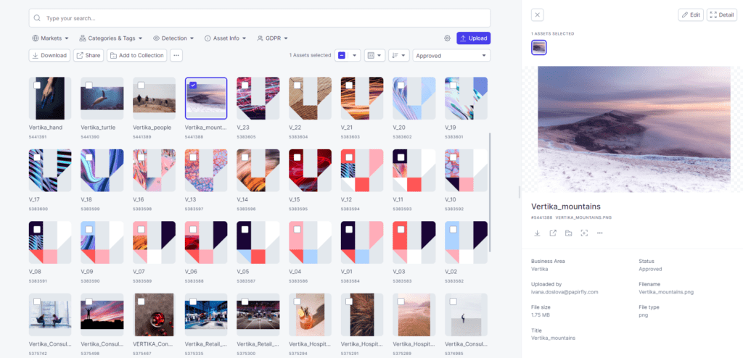Uncheck the Vertika_mountains thumbnail checkbox
Viewport: 743px width, 358px height.
(193, 86)
